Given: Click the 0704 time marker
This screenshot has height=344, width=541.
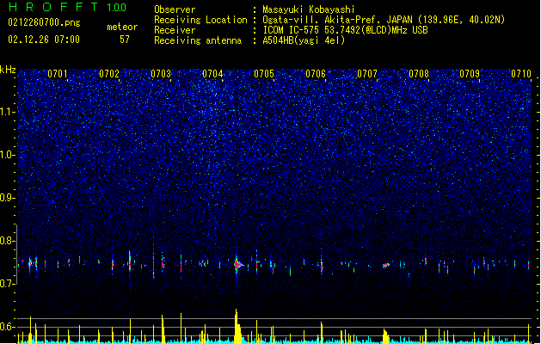Looking at the screenshot, I should [x=212, y=74].
